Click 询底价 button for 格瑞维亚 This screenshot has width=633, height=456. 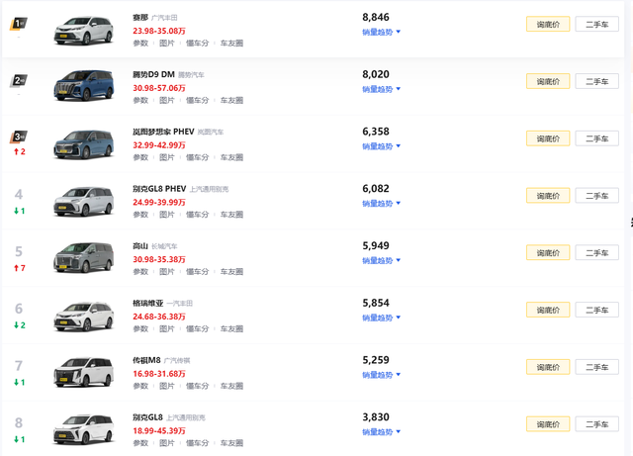[548, 311]
